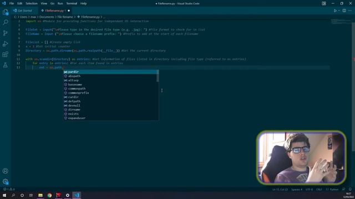The height and width of the screenshot is (199, 355).
Task: Click the feedback icon in status bar
Action: (344, 189)
